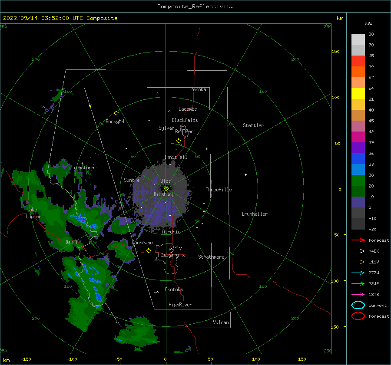
Task: Click the white plus marker north of Drumheller
Action: [245, 174]
